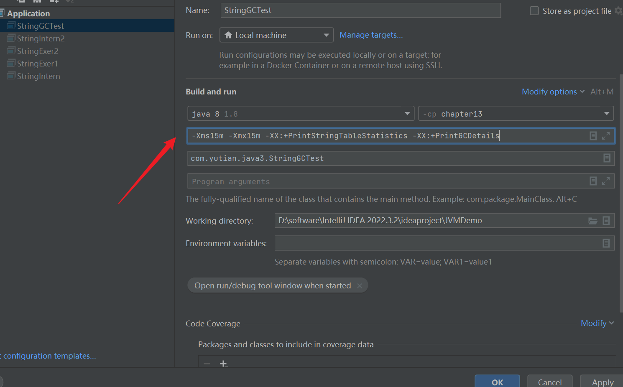Screen dimensions: 623x387
Task: Click expand icon in VM options field
Action: [606, 136]
